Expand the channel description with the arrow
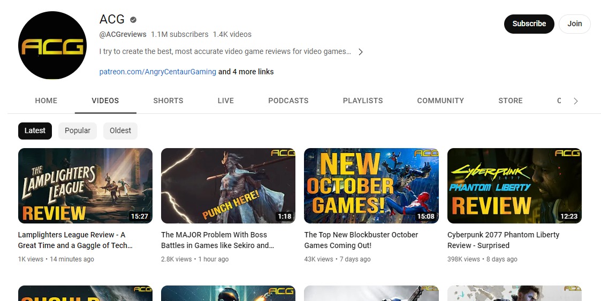 [360, 52]
